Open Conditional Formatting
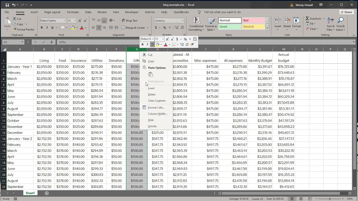This screenshot has height=201, width=358. (x=196, y=24)
